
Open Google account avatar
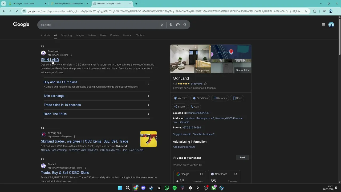[x=331, y=25]
